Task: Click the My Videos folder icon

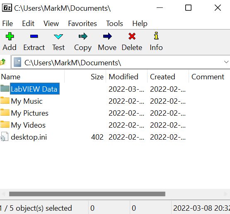Action: tap(5, 124)
